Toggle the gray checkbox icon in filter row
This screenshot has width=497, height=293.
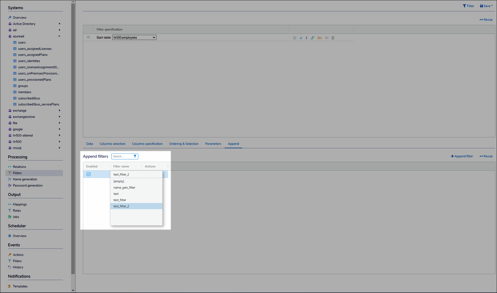click(295, 38)
